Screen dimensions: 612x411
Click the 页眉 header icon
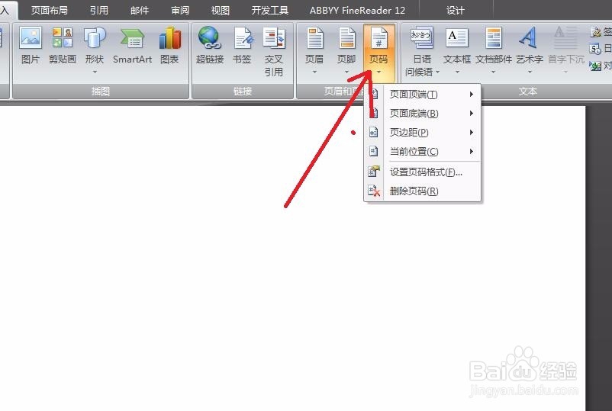click(314, 38)
